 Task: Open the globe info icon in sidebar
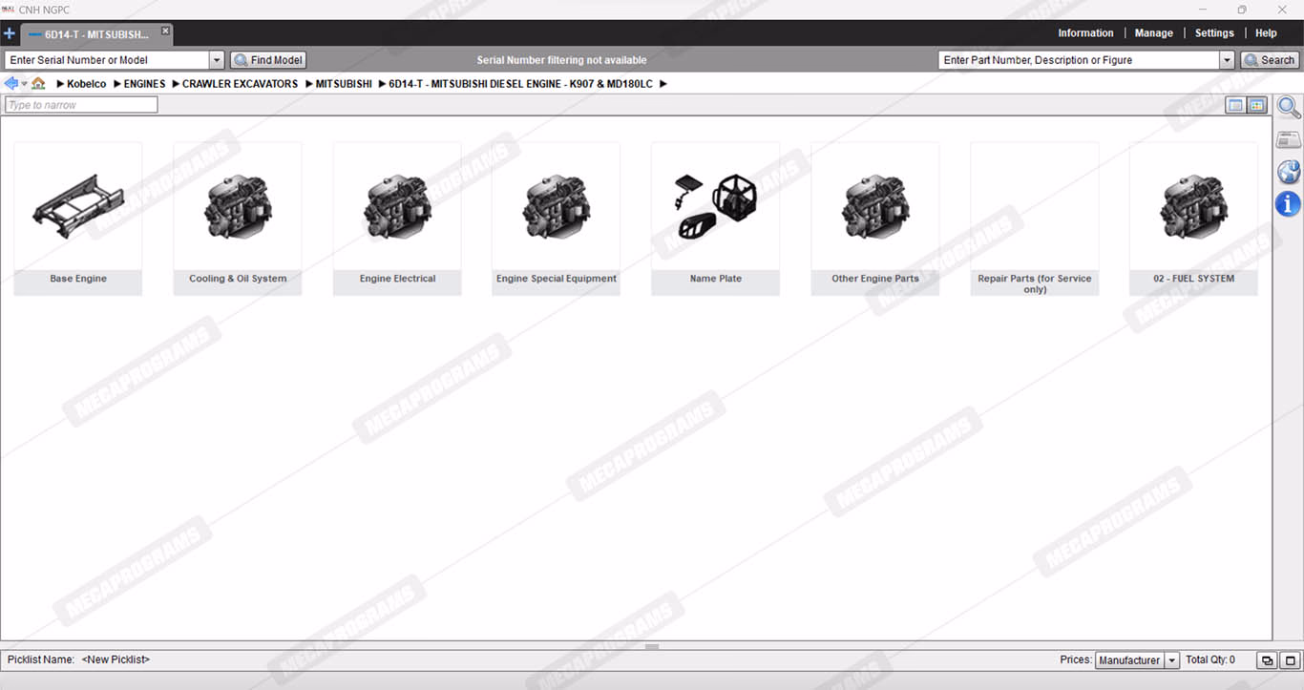[x=1289, y=172]
